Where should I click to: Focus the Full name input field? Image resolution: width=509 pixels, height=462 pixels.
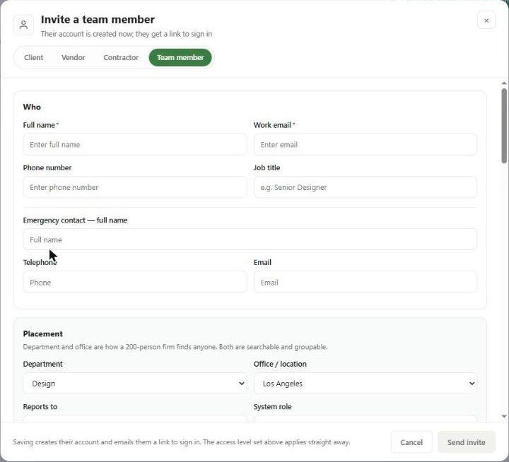point(135,144)
